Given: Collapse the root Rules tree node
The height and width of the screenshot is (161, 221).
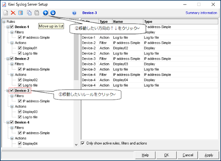Looking at the screenshot, I should tap(4, 21).
